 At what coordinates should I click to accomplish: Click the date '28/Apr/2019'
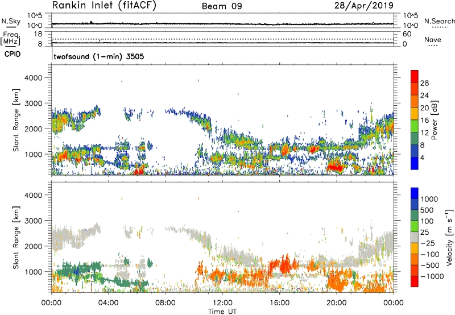pos(364,5)
